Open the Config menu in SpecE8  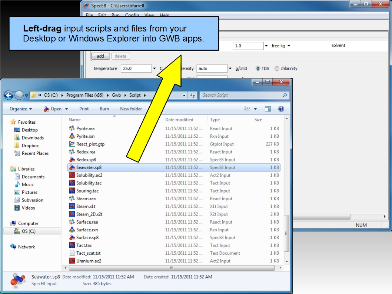[x=132, y=15]
